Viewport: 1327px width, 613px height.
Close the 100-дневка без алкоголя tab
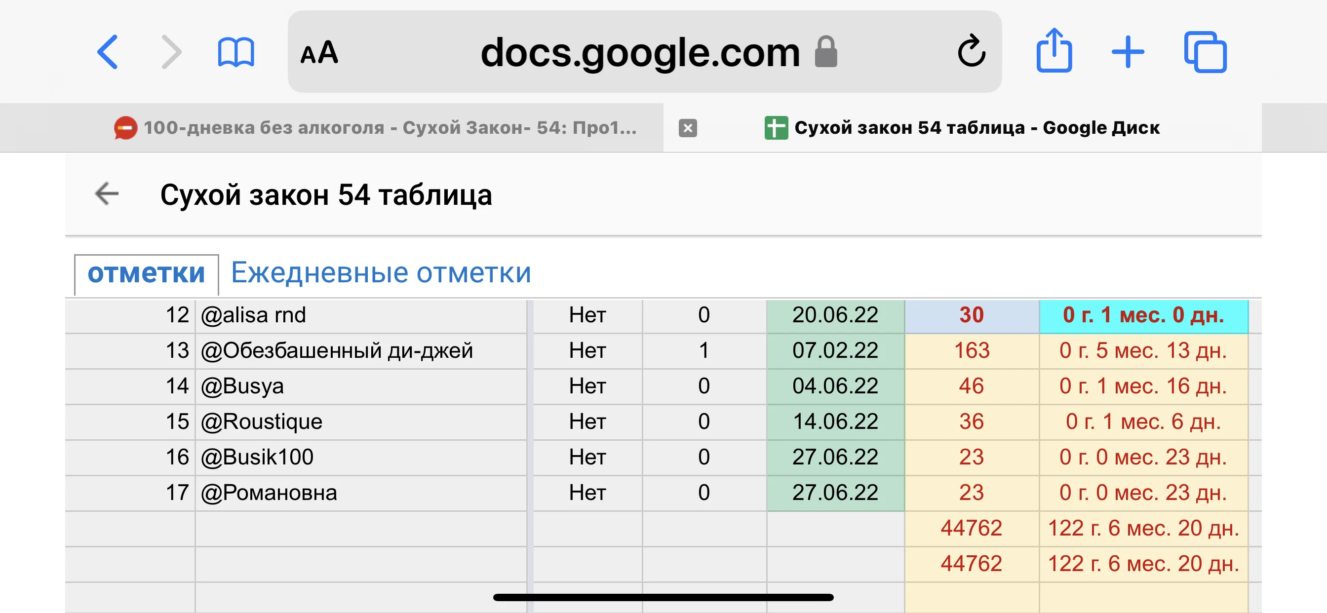(688, 128)
